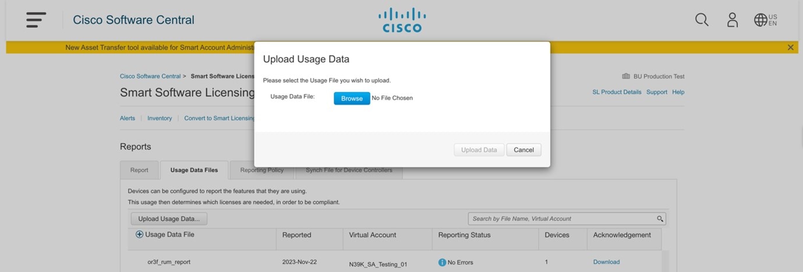Click the search magnifier icon in header
Image resolution: width=803 pixels, height=272 pixels.
click(x=702, y=20)
